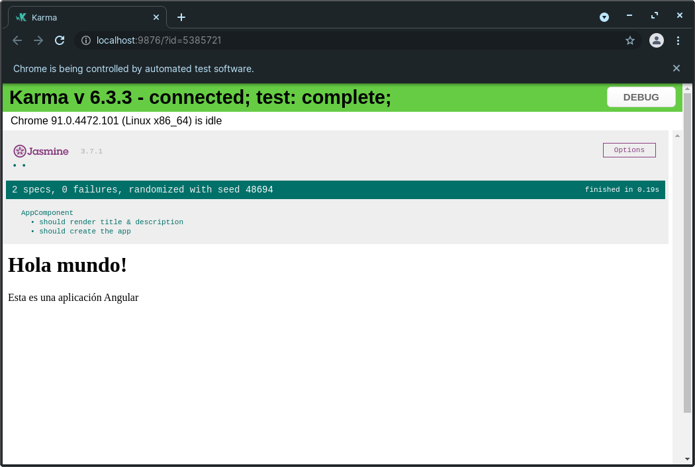Screen dimensions: 695x467
Task: Open spec 'should render title & description'
Action: coord(111,222)
